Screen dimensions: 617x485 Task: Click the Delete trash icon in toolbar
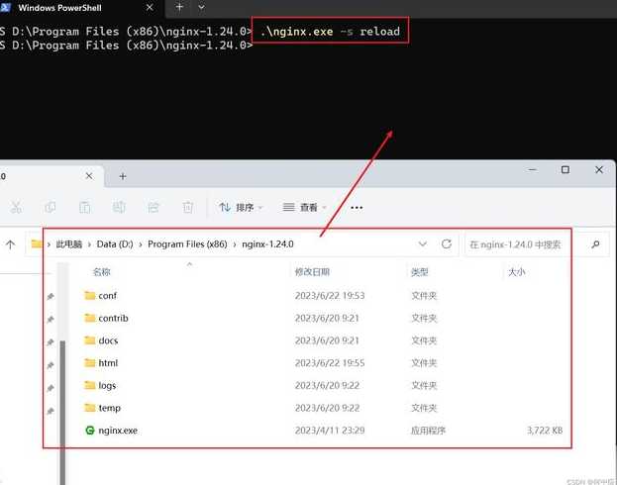click(188, 207)
